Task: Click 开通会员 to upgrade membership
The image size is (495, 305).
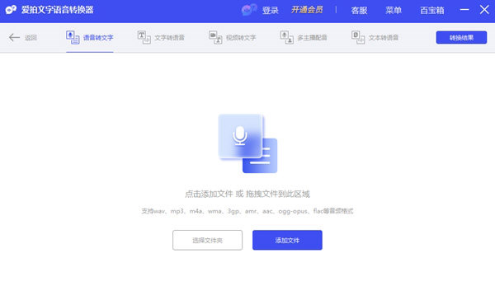Action: pyautogui.click(x=307, y=10)
